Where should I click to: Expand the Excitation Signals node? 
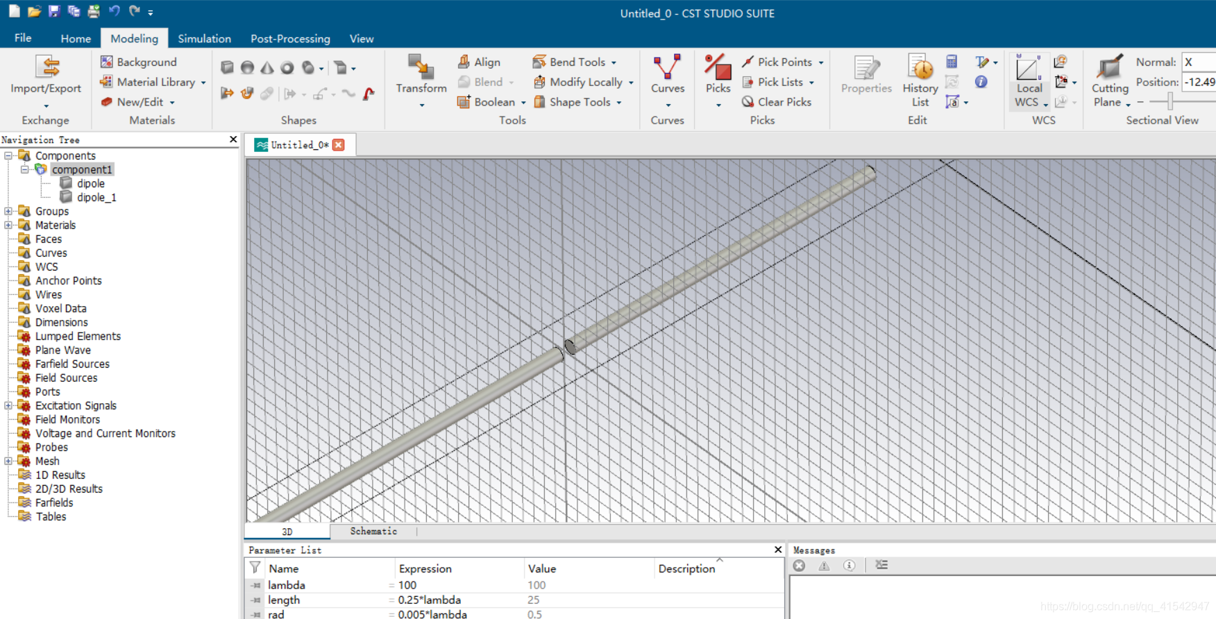pyautogui.click(x=8, y=405)
